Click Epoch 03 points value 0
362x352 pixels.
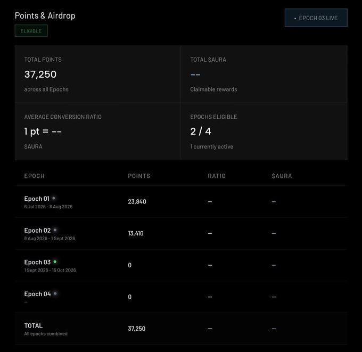pyautogui.click(x=130, y=265)
